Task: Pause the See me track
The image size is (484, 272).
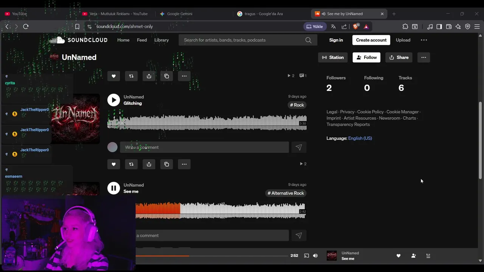Action: point(113,188)
